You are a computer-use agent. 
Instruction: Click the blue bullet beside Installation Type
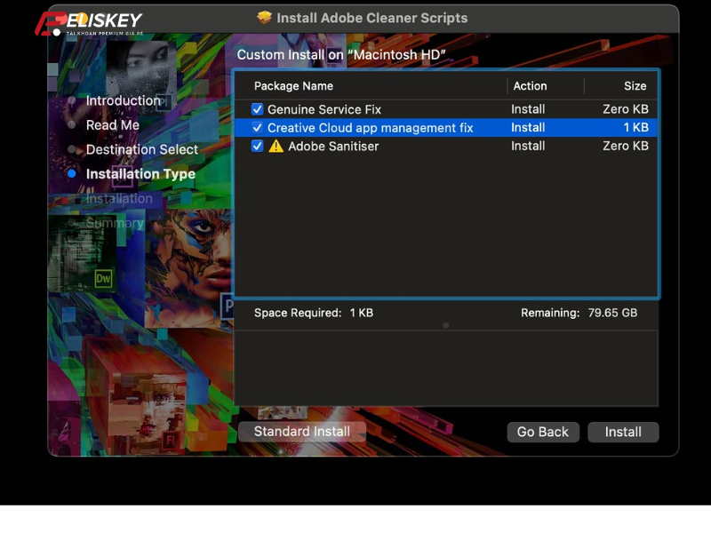73,174
